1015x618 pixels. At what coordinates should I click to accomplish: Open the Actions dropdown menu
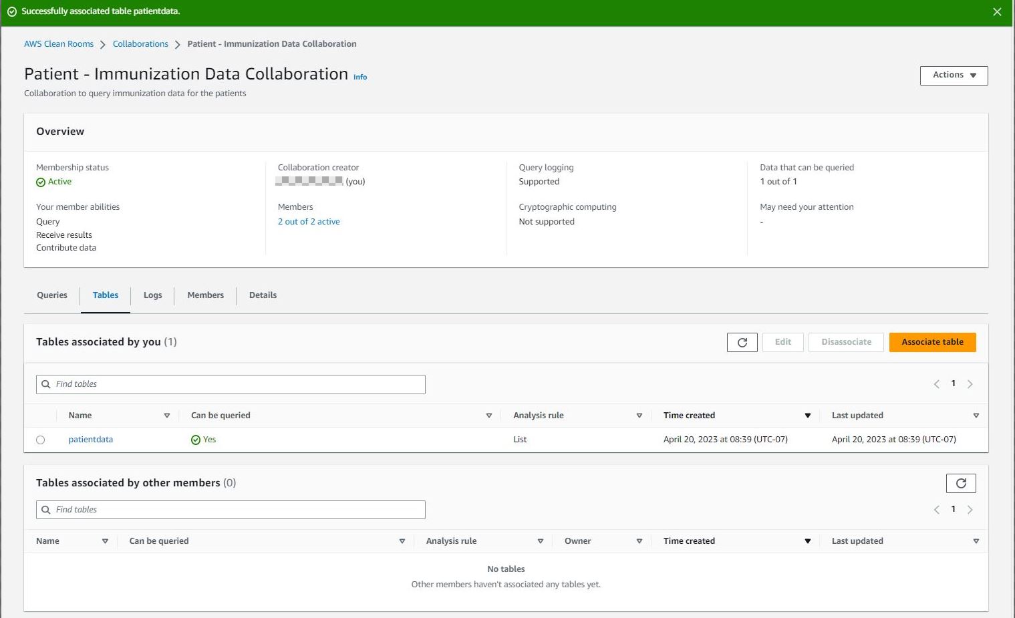click(x=954, y=75)
